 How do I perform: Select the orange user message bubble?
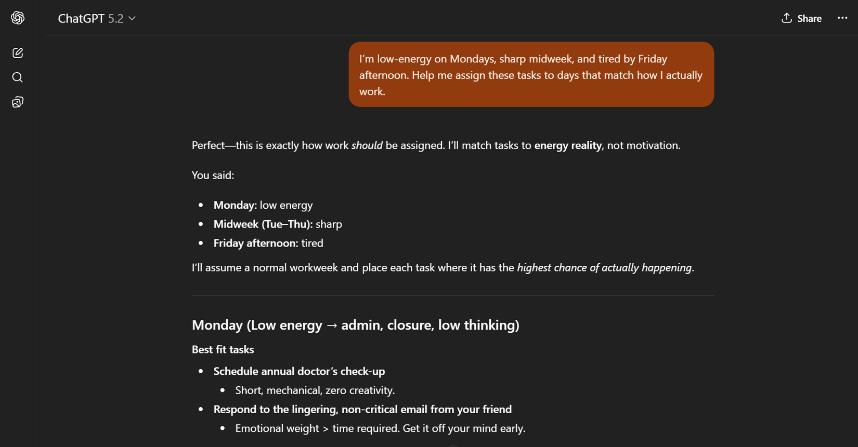click(x=530, y=74)
